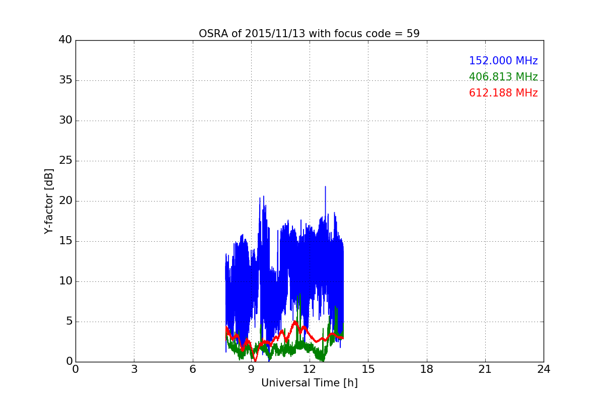Click the x-axis tick label '9'
604x402 pixels.
pyautogui.click(x=251, y=369)
